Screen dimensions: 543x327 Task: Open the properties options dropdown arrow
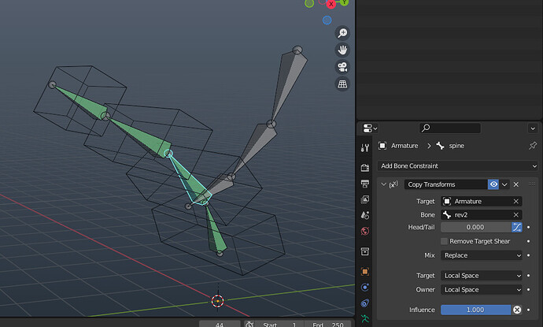[x=533, y=128]
